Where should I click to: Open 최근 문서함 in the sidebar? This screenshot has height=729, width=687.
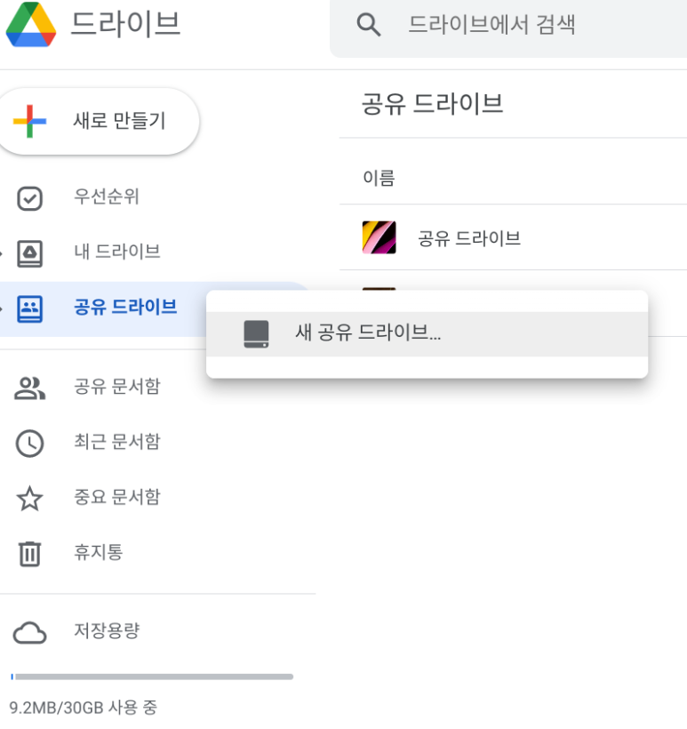[117, 442]
